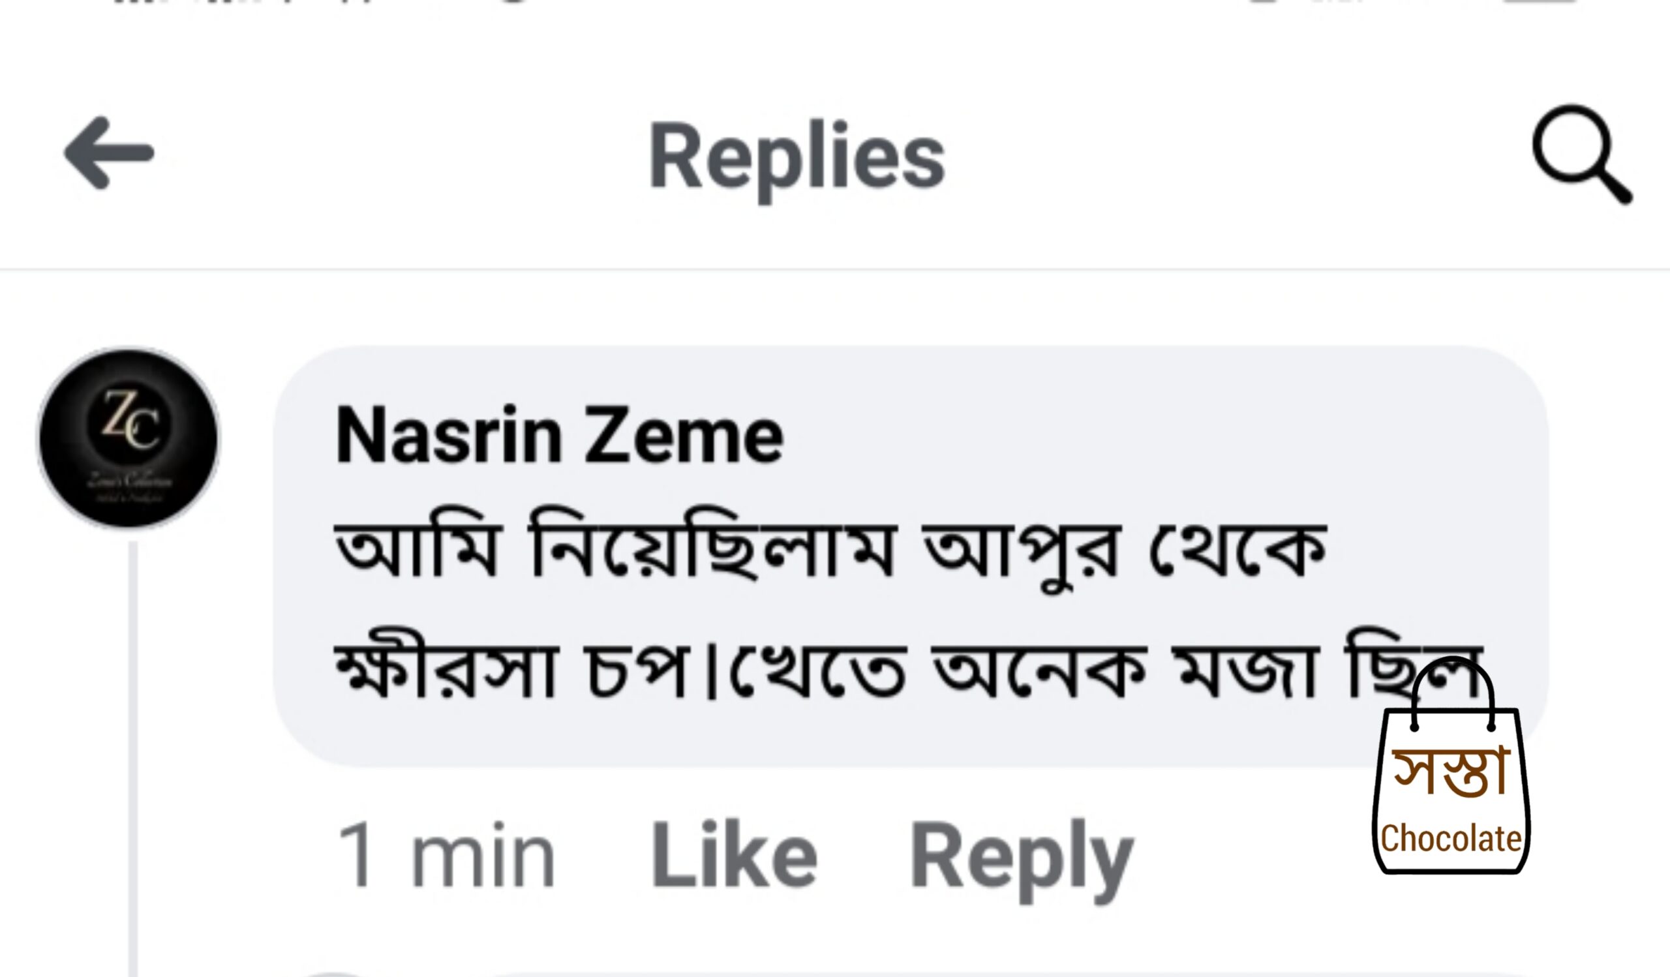Go back using the left arrow
1670x977 pixels.
pyautogui.click(x=110, y=154)
